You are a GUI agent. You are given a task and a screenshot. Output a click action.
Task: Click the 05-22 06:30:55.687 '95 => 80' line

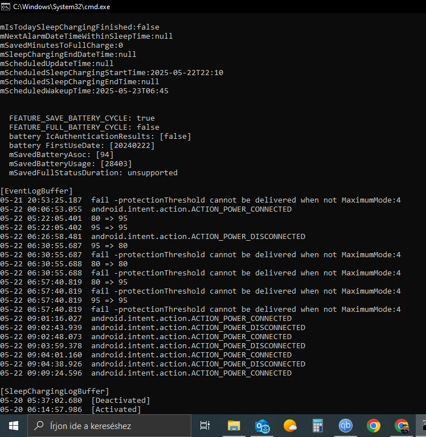(x=64, y=246)
